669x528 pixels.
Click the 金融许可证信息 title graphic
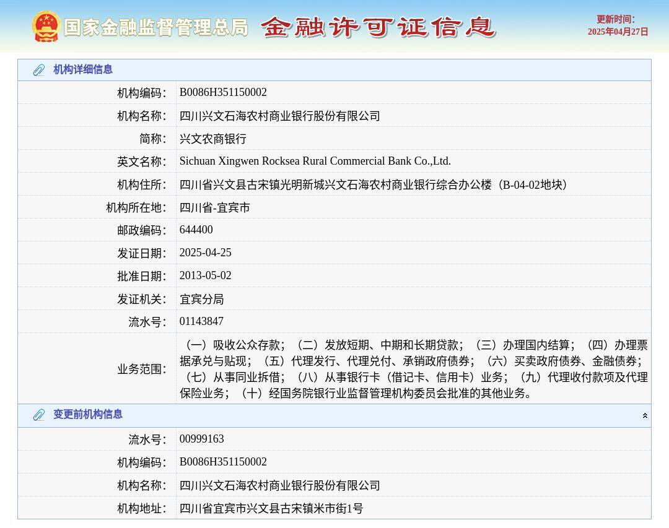[381, 27]
